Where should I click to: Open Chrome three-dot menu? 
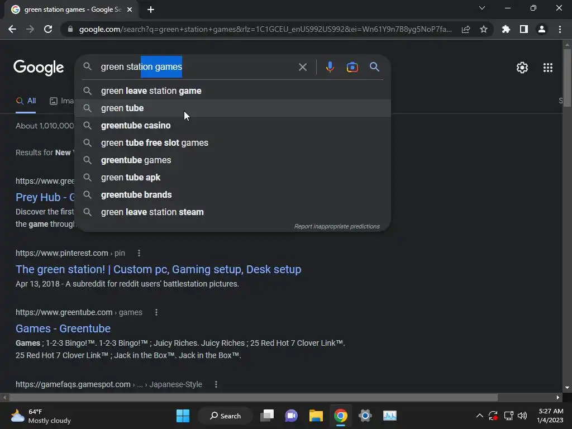pos(560,29)
